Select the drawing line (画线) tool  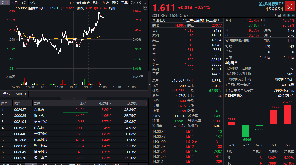click(x=114, y=3)
